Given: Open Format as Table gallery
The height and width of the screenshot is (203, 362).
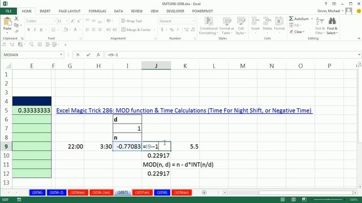Looking at the screenshot, I should tap(226, 26).
